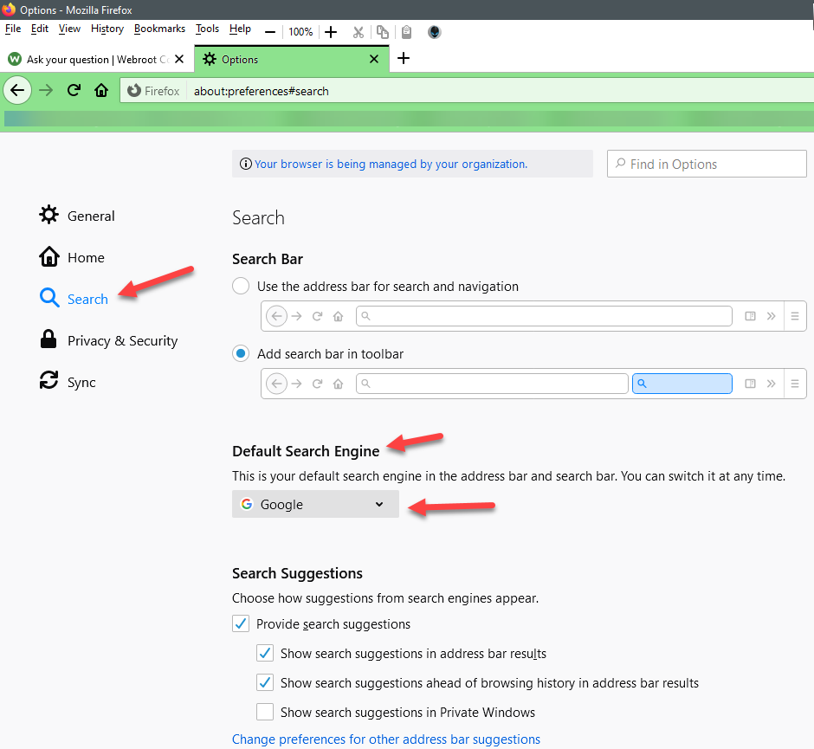Click the address bar only preview image
Image resolution: width=814 pixels, height=749 pixels.
point(533,316)
